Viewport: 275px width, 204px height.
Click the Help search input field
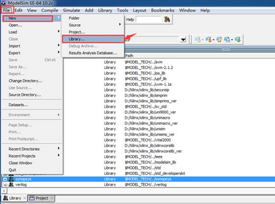pos(149,19)
